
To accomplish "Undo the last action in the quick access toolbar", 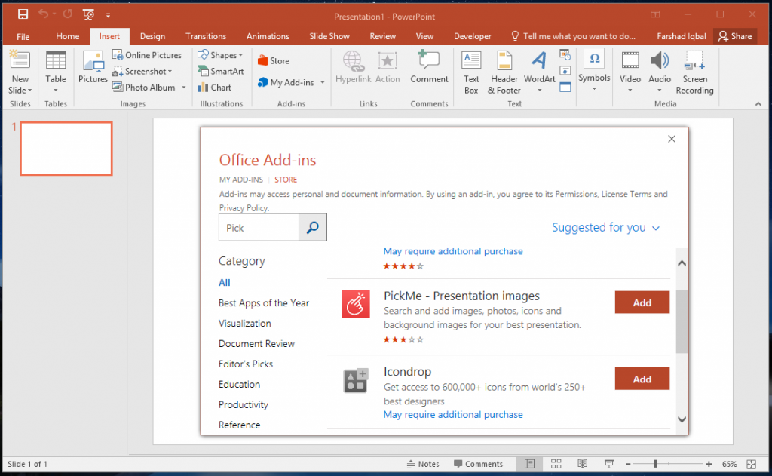I will (43, 14).
